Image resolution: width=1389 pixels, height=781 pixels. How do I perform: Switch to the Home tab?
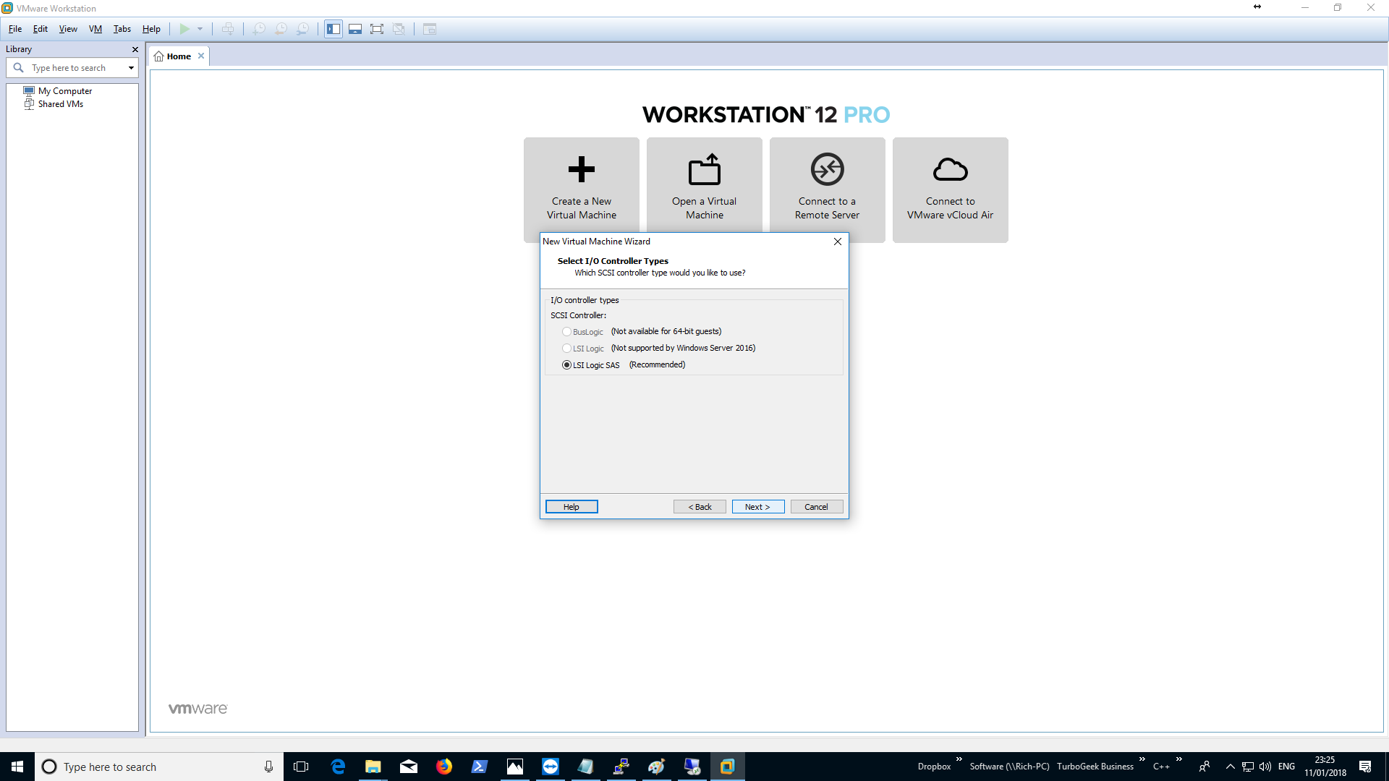pos(179,56)
